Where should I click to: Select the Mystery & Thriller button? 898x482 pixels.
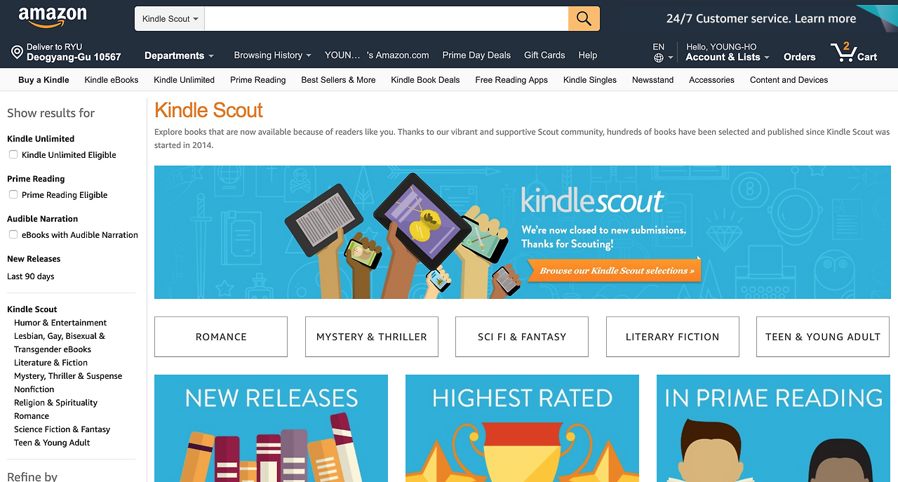click(372, 337)
